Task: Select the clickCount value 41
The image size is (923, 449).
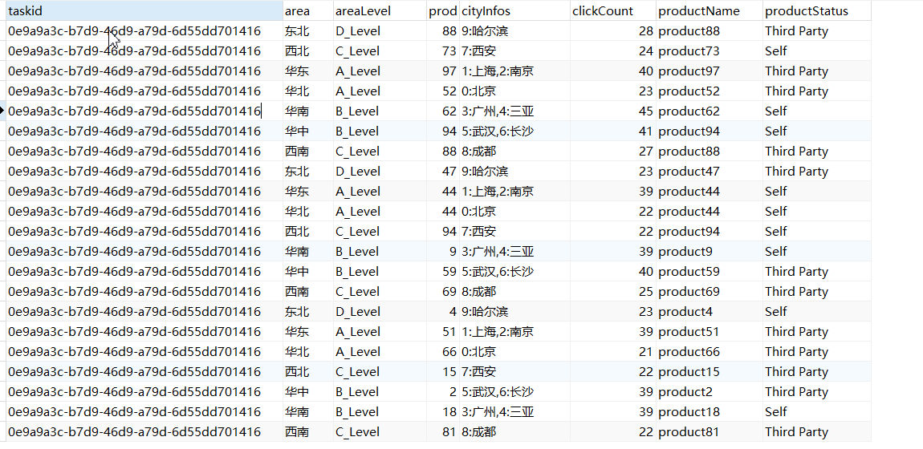Action: pos(612,131)
